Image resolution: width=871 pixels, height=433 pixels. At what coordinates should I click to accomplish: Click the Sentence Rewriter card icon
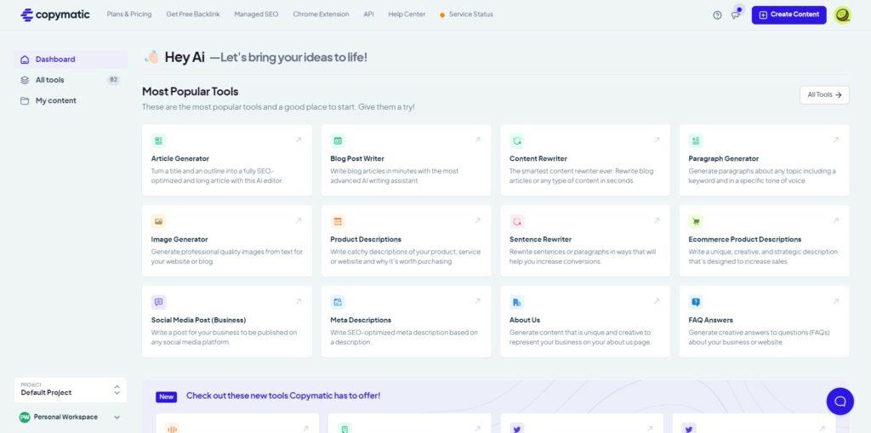[516, 221]
